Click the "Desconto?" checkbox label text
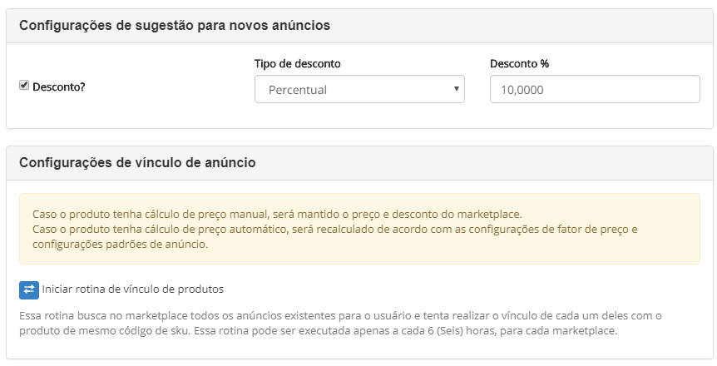 [58, 87]
